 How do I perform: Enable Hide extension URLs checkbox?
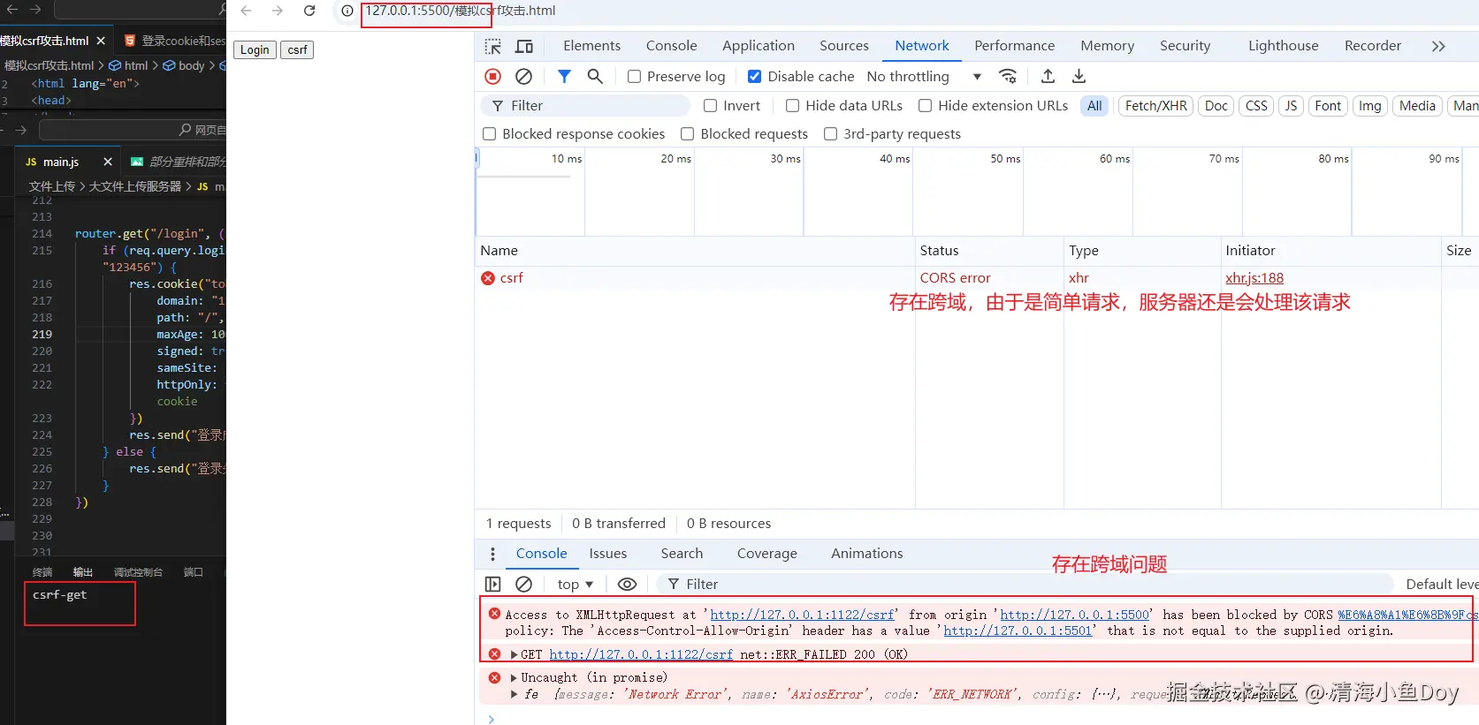[925, 106]
